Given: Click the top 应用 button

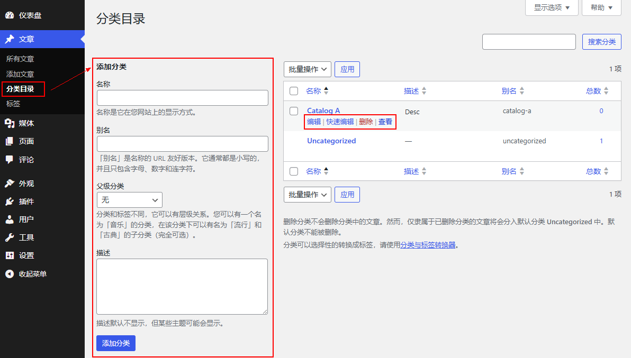Looking at the screenshot, I should (x=347, y=69).
